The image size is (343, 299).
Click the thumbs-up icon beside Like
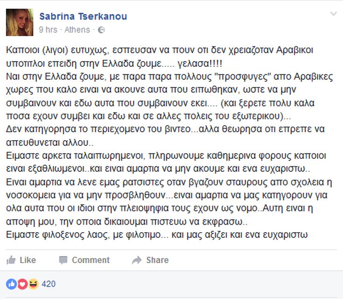click(11, 260)
